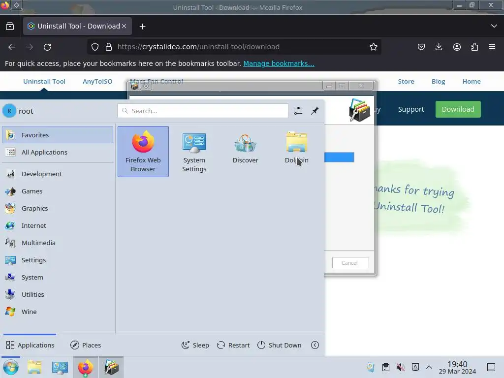Switch to Places tab in launcher

pos(86,345)
